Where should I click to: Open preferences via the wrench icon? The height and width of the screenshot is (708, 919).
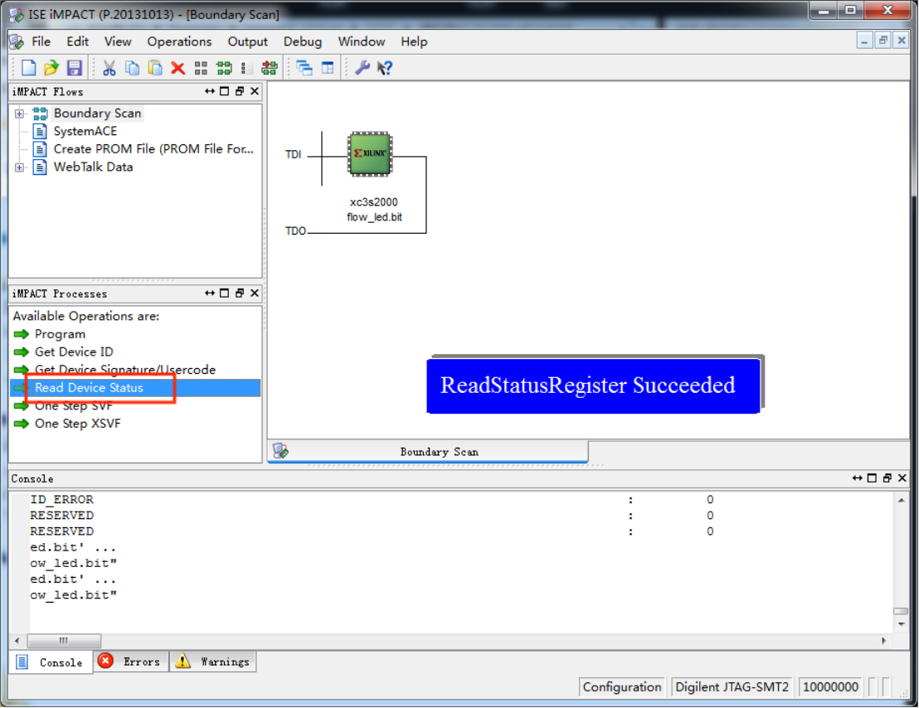[362, 68]
